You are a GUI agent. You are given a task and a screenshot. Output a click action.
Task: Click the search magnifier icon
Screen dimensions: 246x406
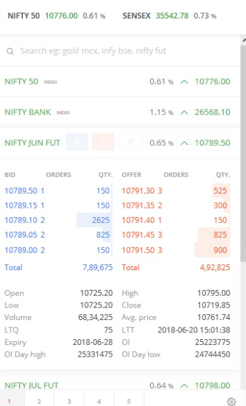(x=10, y=51)
